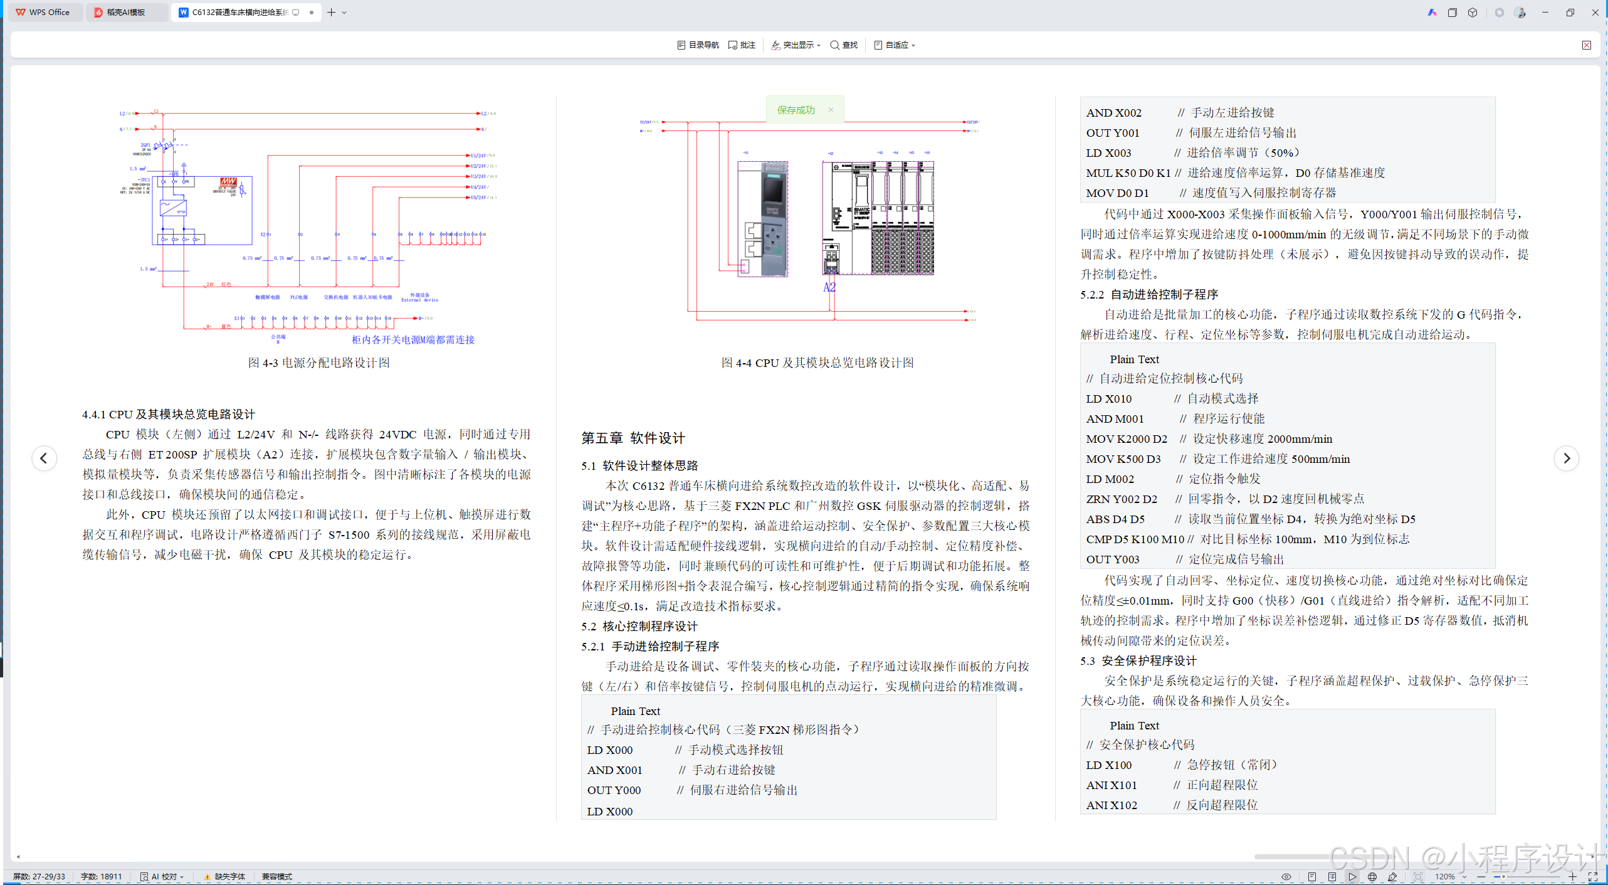The image size is (1608, 885).
Task: Click code line CMP D5 K100 M10
Action: pos(1248,539)
